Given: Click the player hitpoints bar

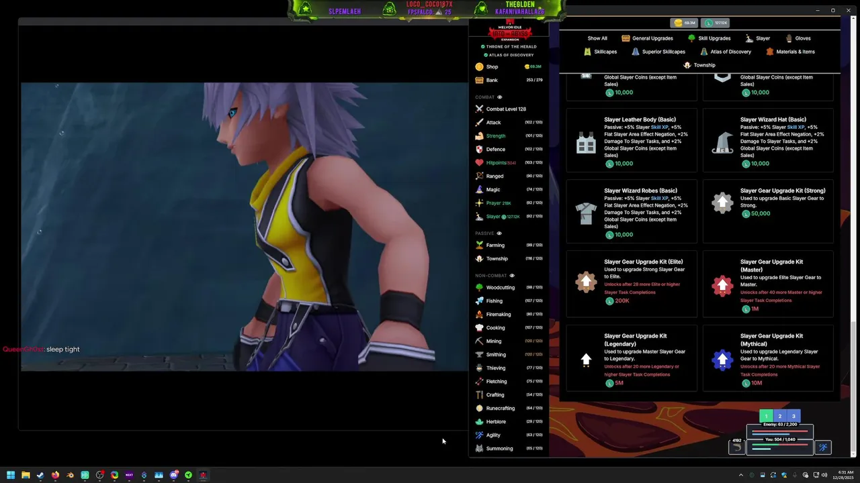Looking at the screenshot, I should (x=779, y=444).
